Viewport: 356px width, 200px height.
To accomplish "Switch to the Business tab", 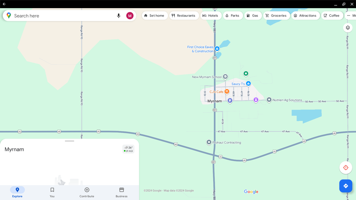I will pos(121,192).
